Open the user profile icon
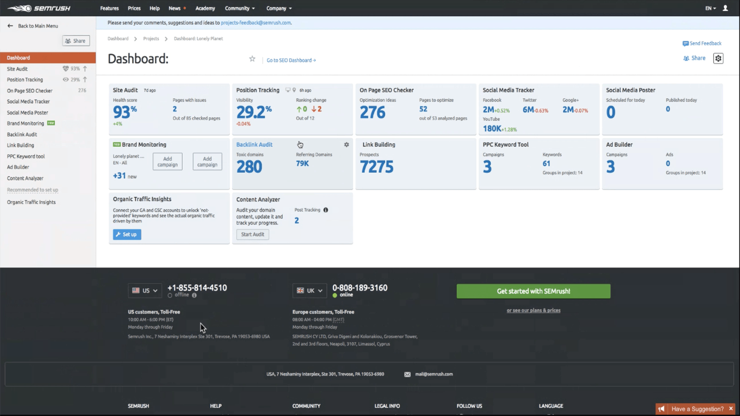 coord(726,8)
